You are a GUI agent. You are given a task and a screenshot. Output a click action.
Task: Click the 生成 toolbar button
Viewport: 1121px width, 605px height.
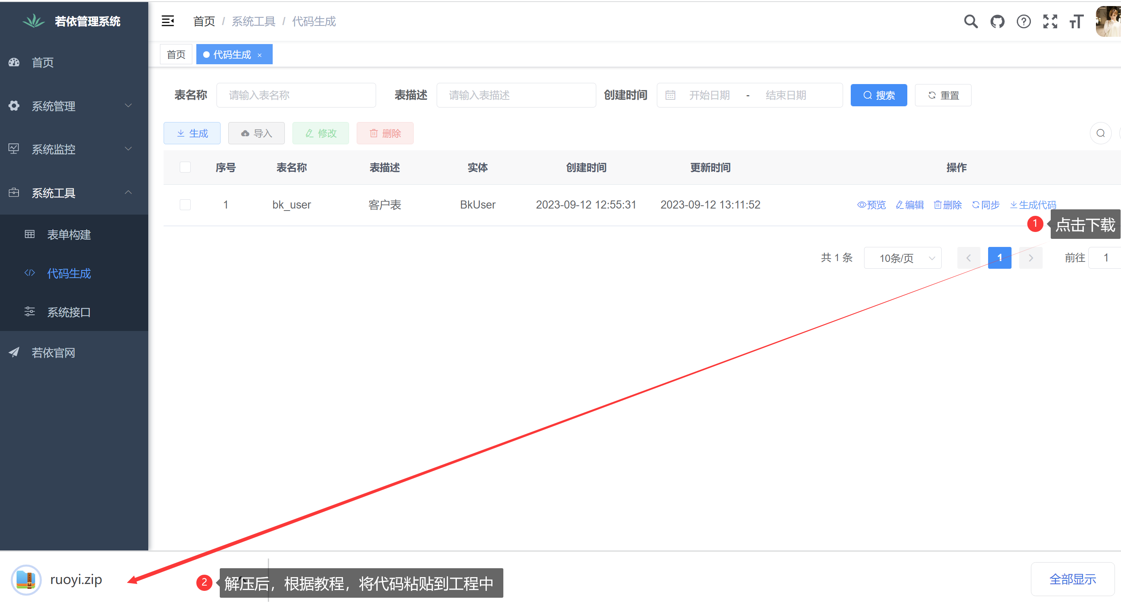(x=191, y=133)
